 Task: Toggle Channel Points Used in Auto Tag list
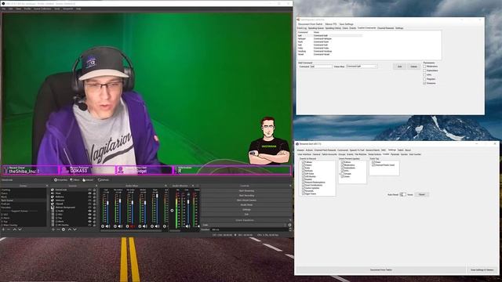pos(373,165)
